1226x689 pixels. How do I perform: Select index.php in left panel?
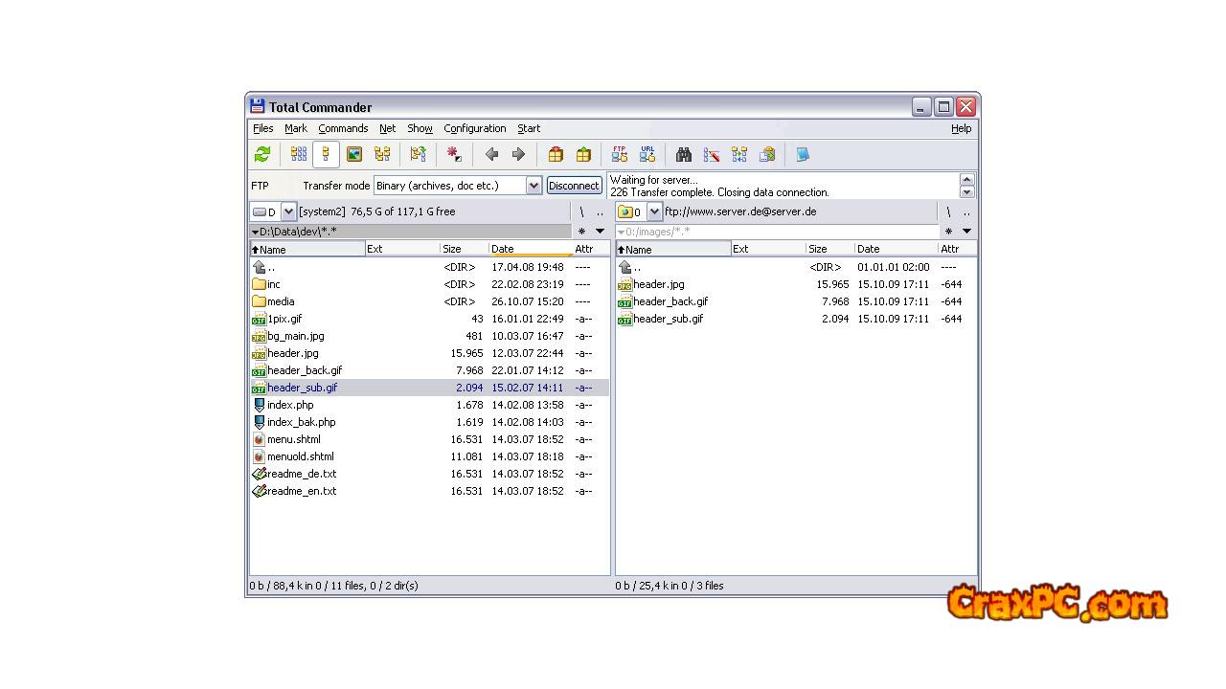tap(290, 405)
